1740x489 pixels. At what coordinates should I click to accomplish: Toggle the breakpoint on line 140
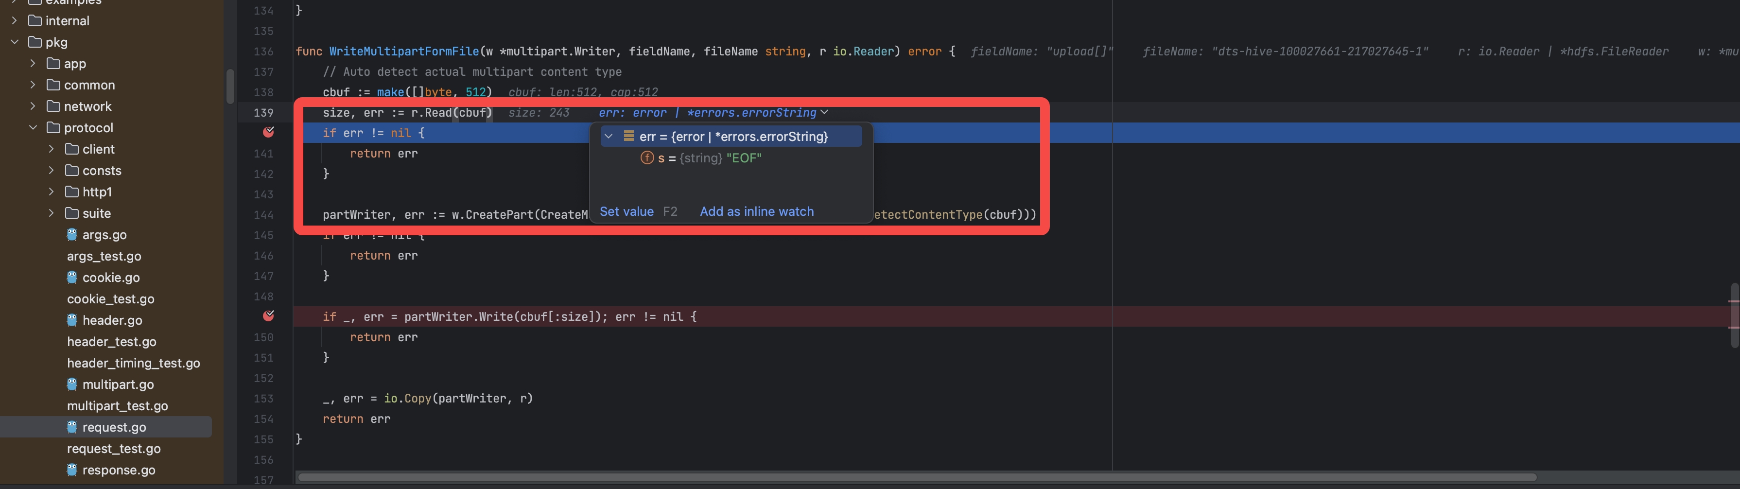click(268, 132)
